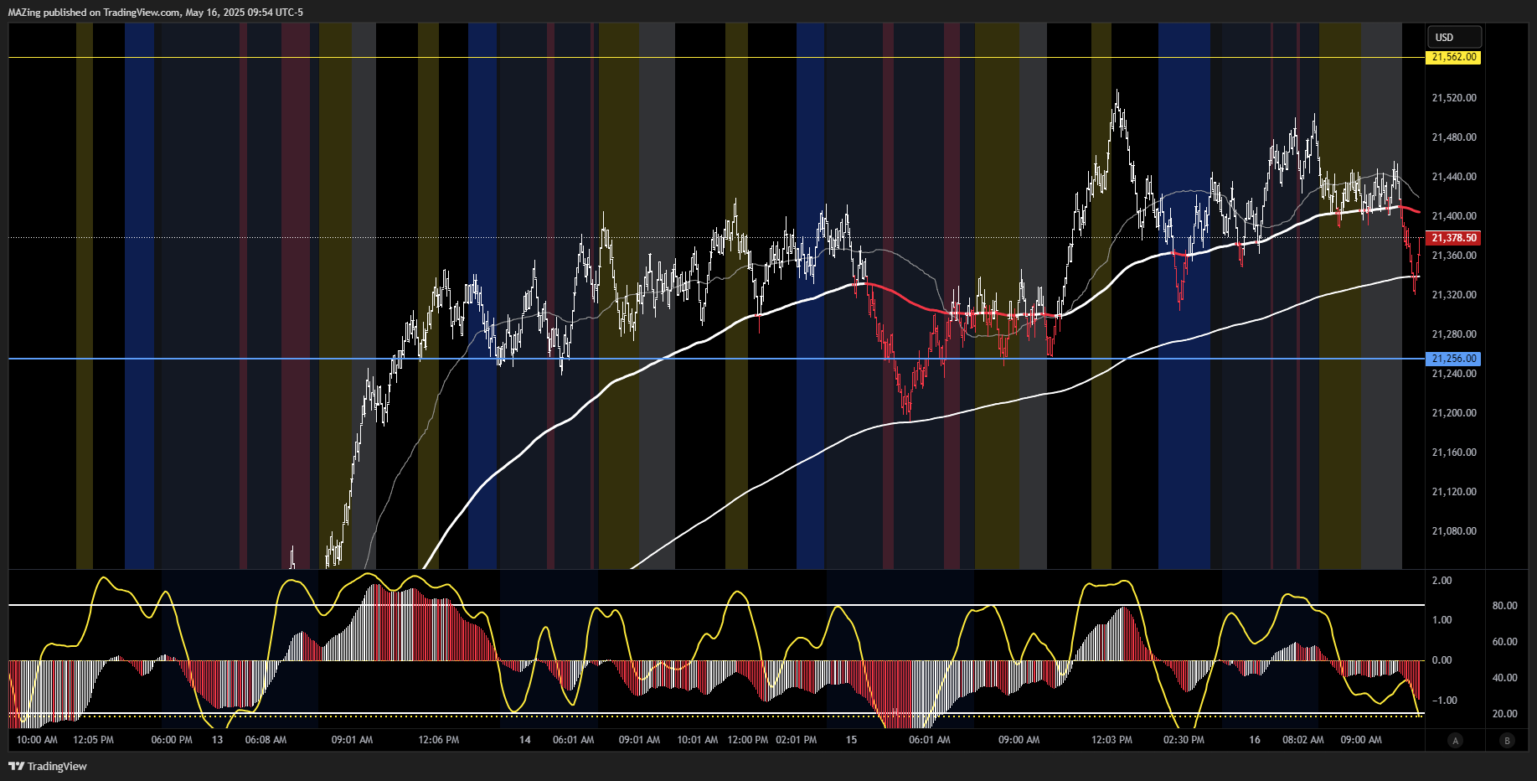Click the 21,440.00 price axis value

pos(1454,177)
